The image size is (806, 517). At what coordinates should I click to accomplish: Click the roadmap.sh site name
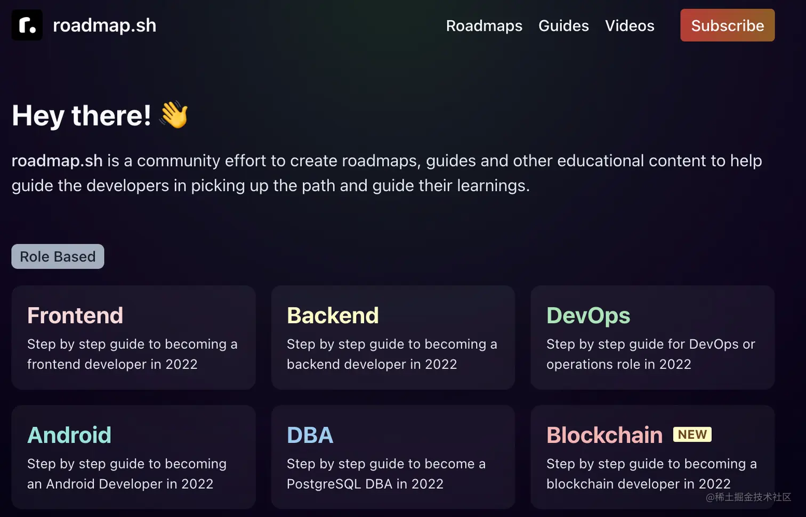click(104, 25)
